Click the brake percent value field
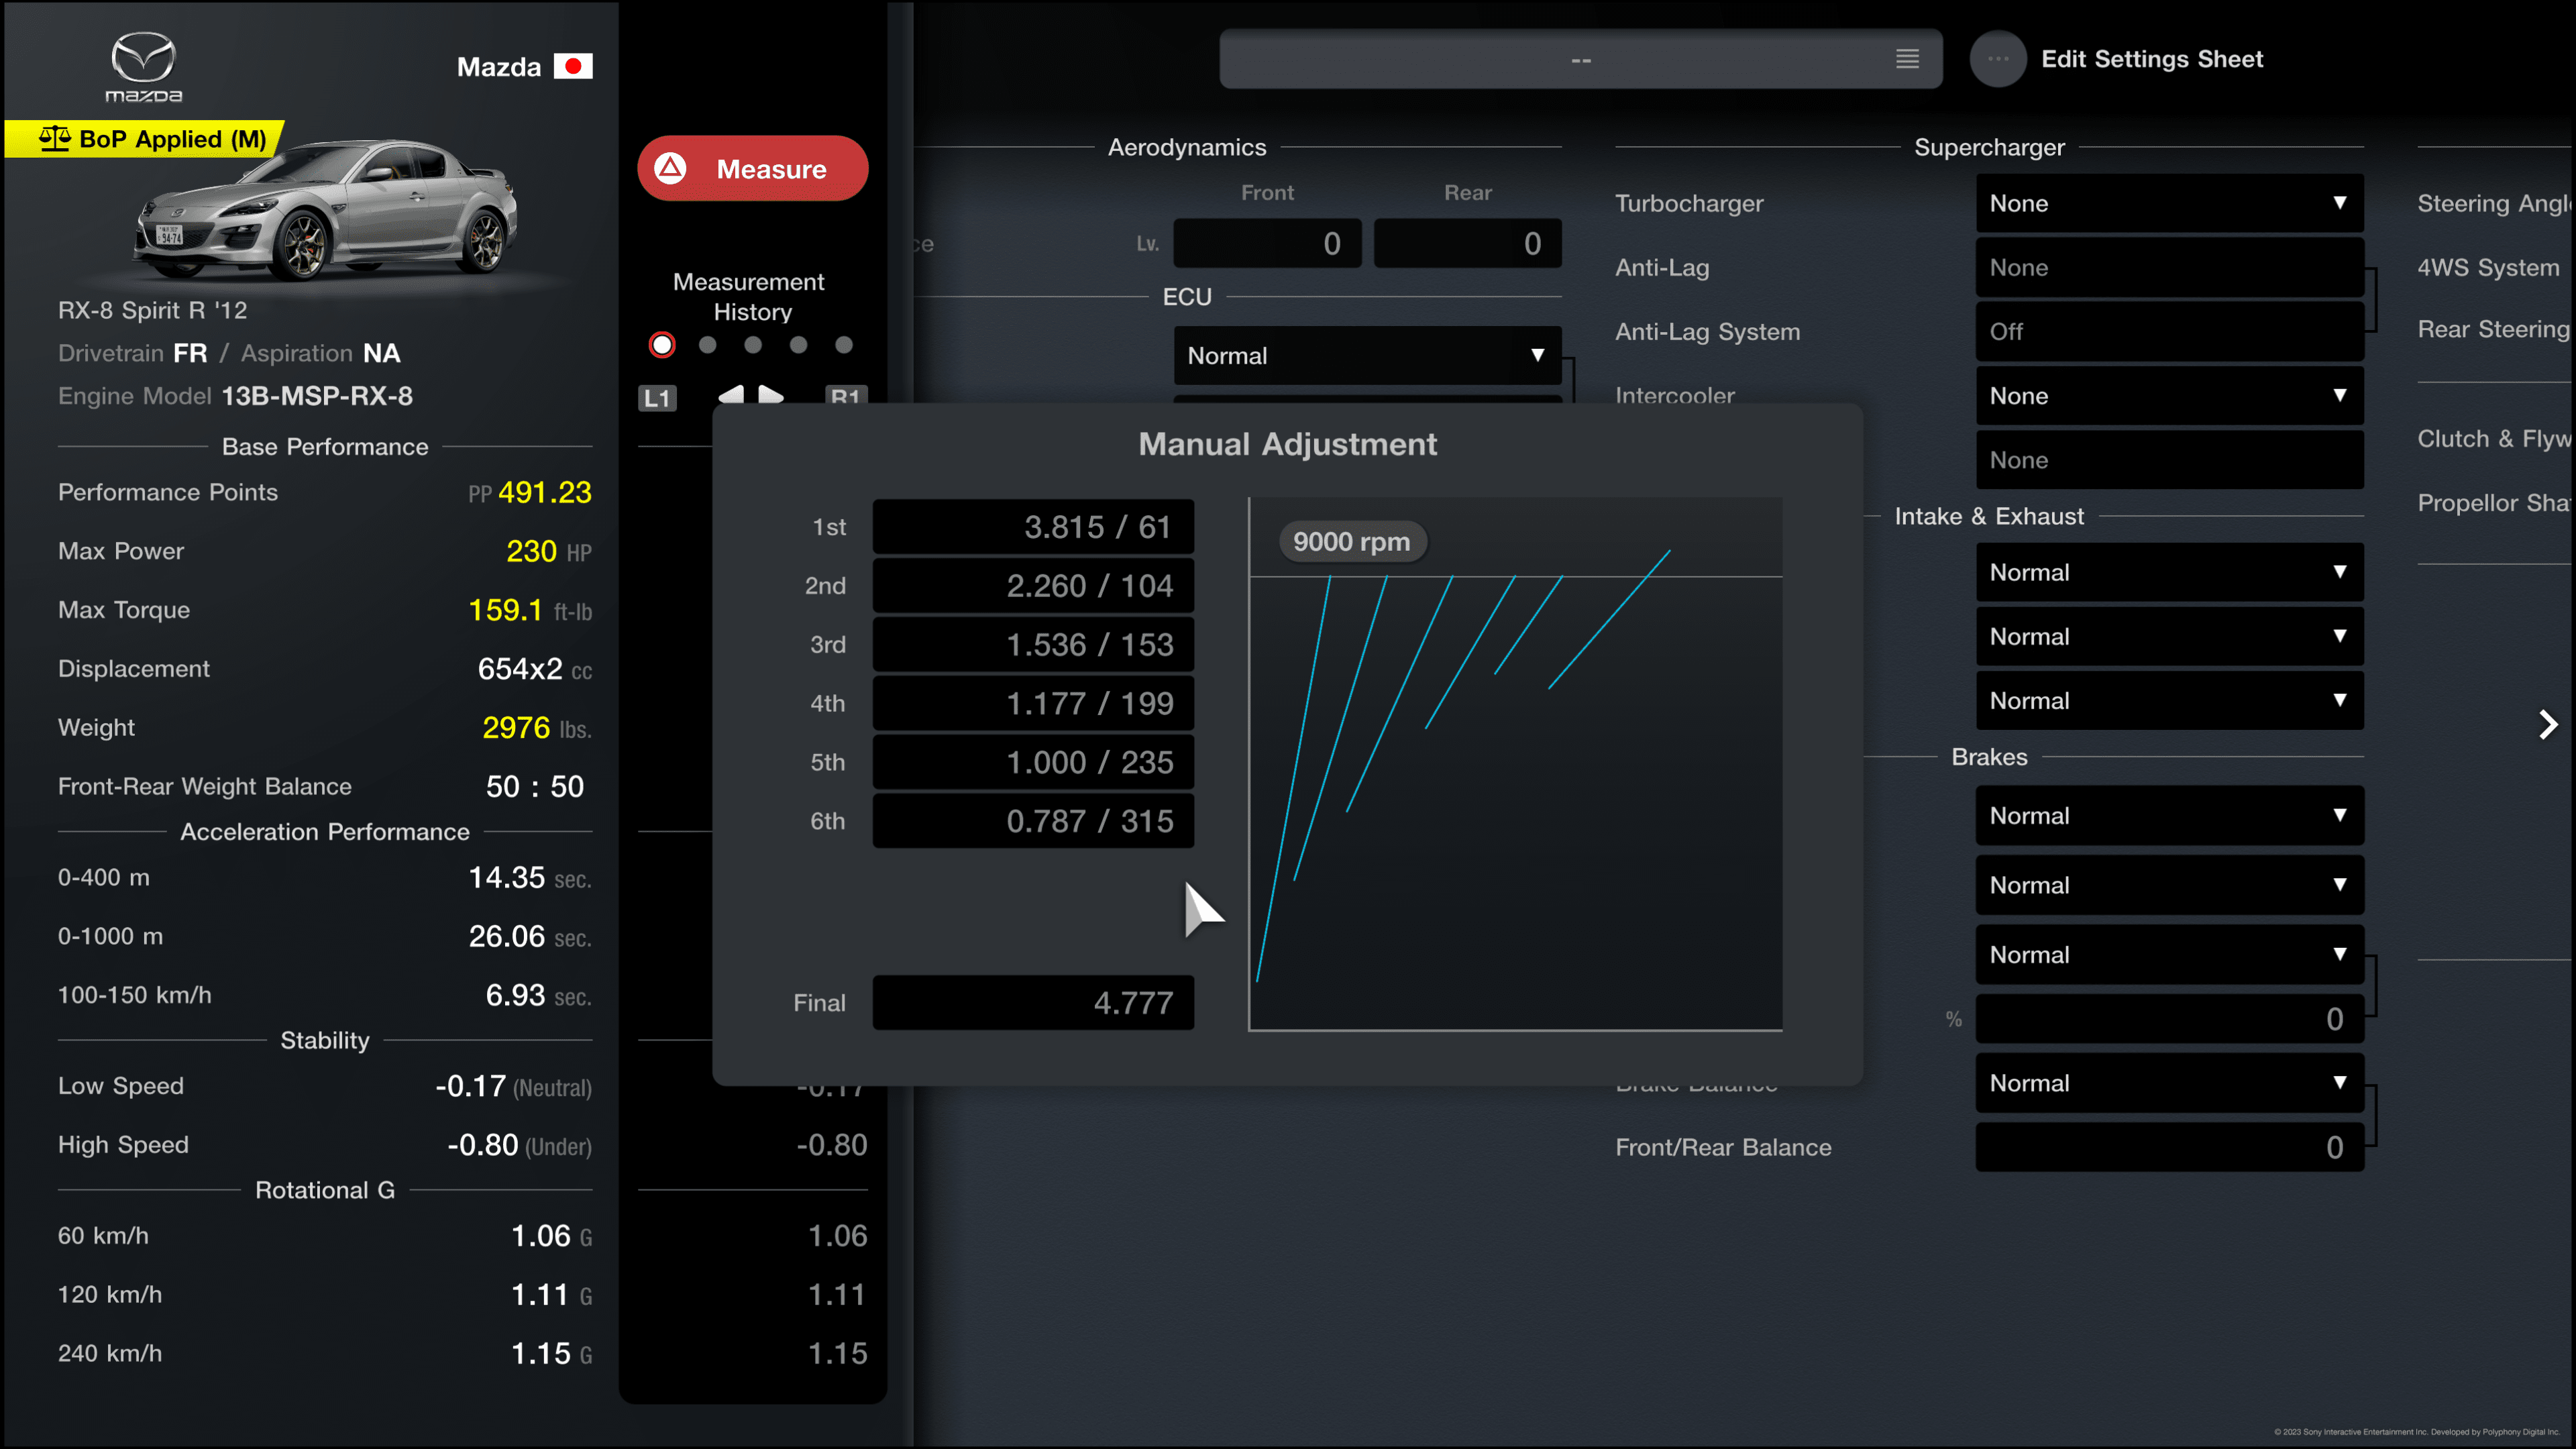This screenshot has width=2576, height=1449. 2169,1019
